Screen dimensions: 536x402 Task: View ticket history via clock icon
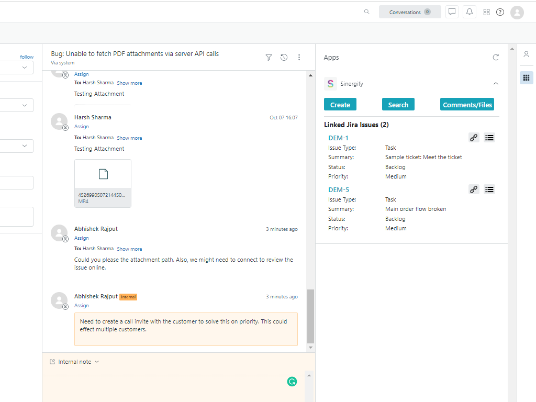tap(284, 58)
